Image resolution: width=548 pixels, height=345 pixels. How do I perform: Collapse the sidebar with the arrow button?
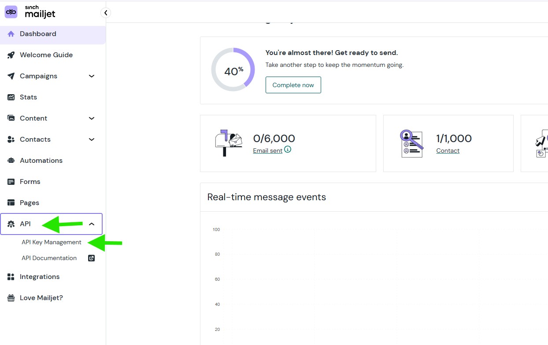[x=106, y=13]
